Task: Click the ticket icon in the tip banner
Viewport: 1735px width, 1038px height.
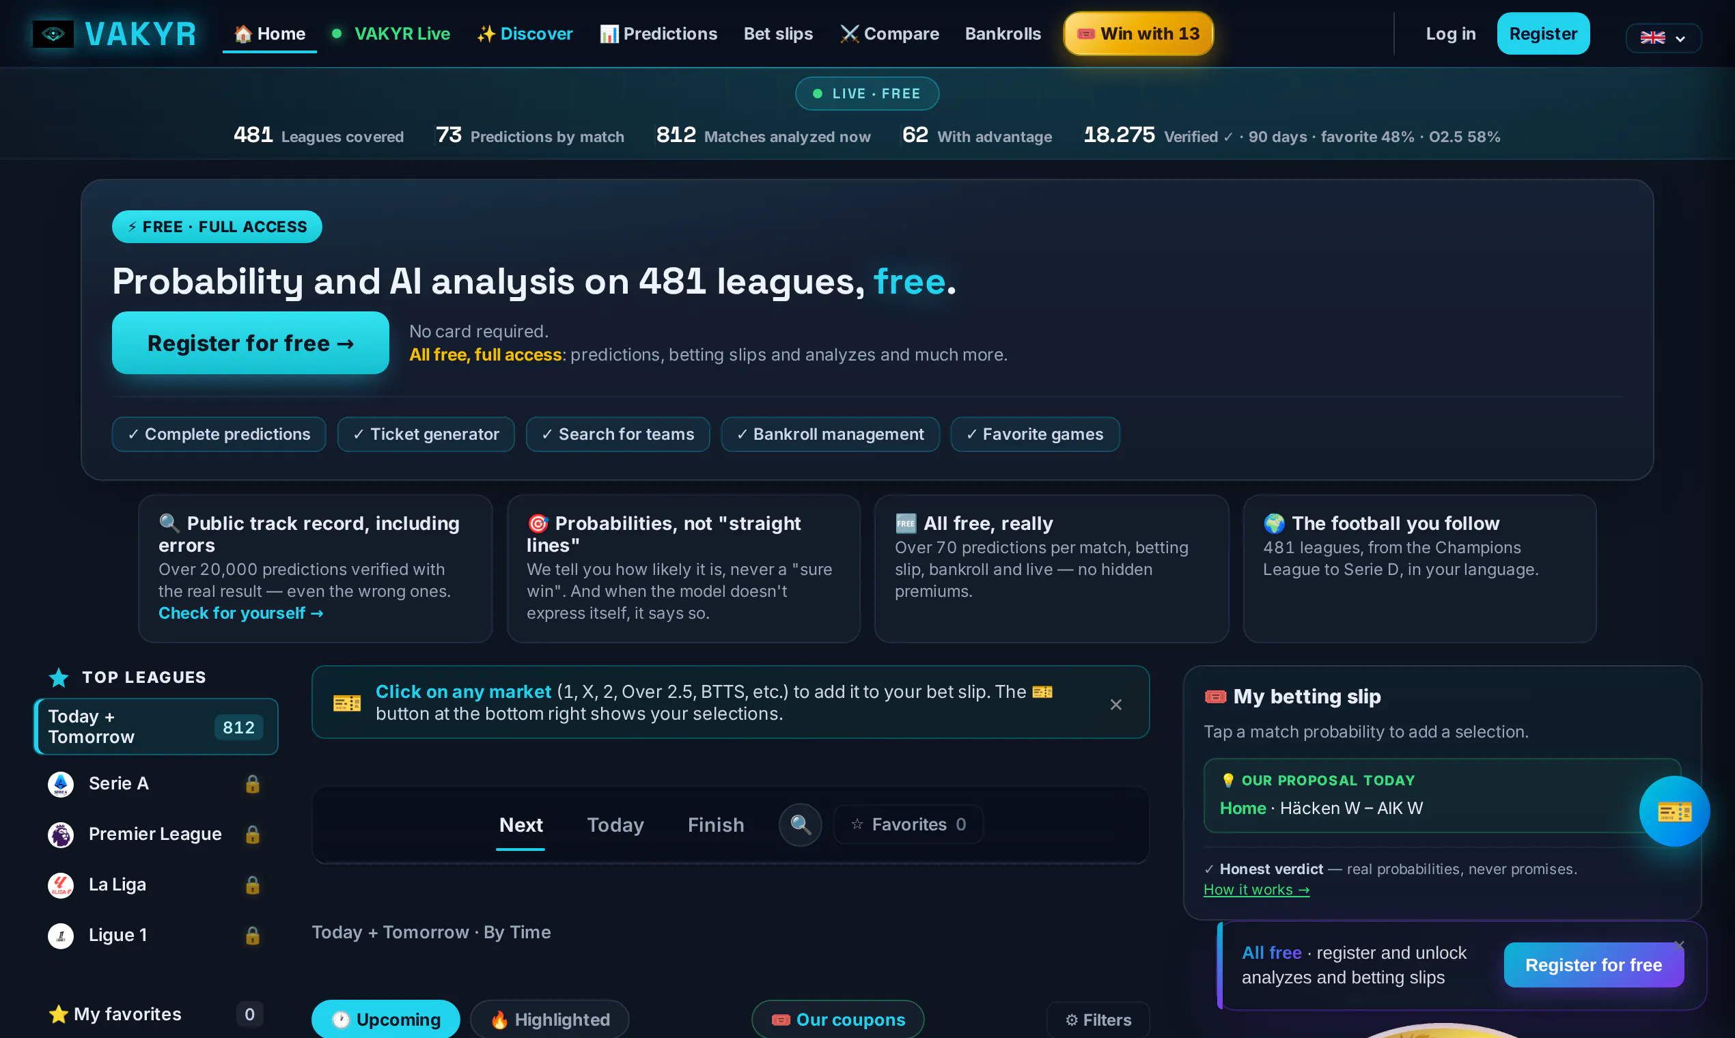Action: click(x=347, y=703)
